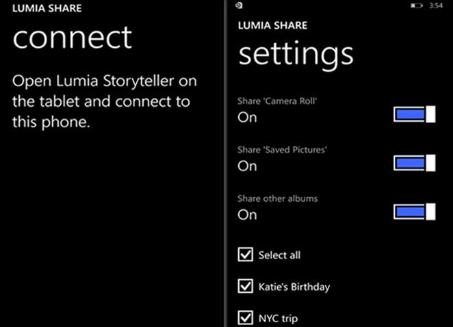The image size is (453, 327).
Task: Uncheck the Select all checkbox
Action: click(x=245, y=255)
